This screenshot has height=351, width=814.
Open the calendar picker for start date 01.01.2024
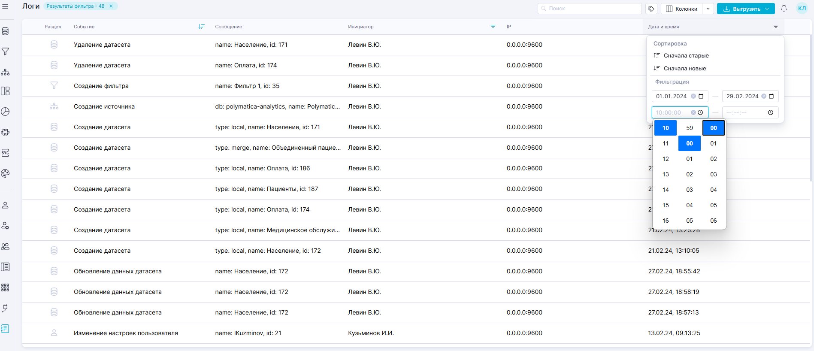click(701, 96)
